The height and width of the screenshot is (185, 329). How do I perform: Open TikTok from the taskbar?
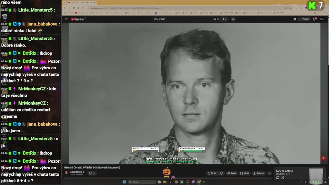pos(170,182)
